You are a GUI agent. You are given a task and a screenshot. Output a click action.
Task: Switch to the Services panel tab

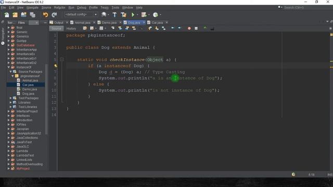(10, 22)
